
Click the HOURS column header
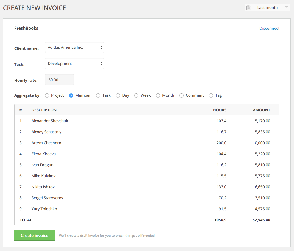pyautogui.click(x=220, y=110)
